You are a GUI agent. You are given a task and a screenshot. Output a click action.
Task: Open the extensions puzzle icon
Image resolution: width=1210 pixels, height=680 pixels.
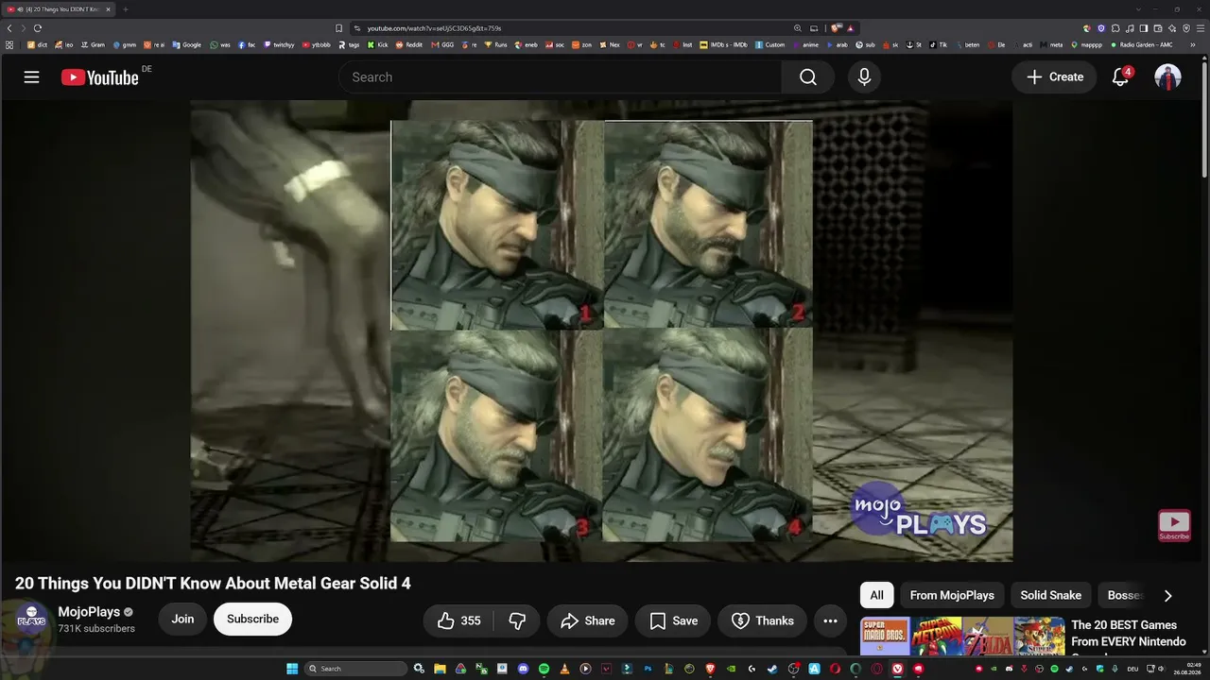pos(1115,28)
